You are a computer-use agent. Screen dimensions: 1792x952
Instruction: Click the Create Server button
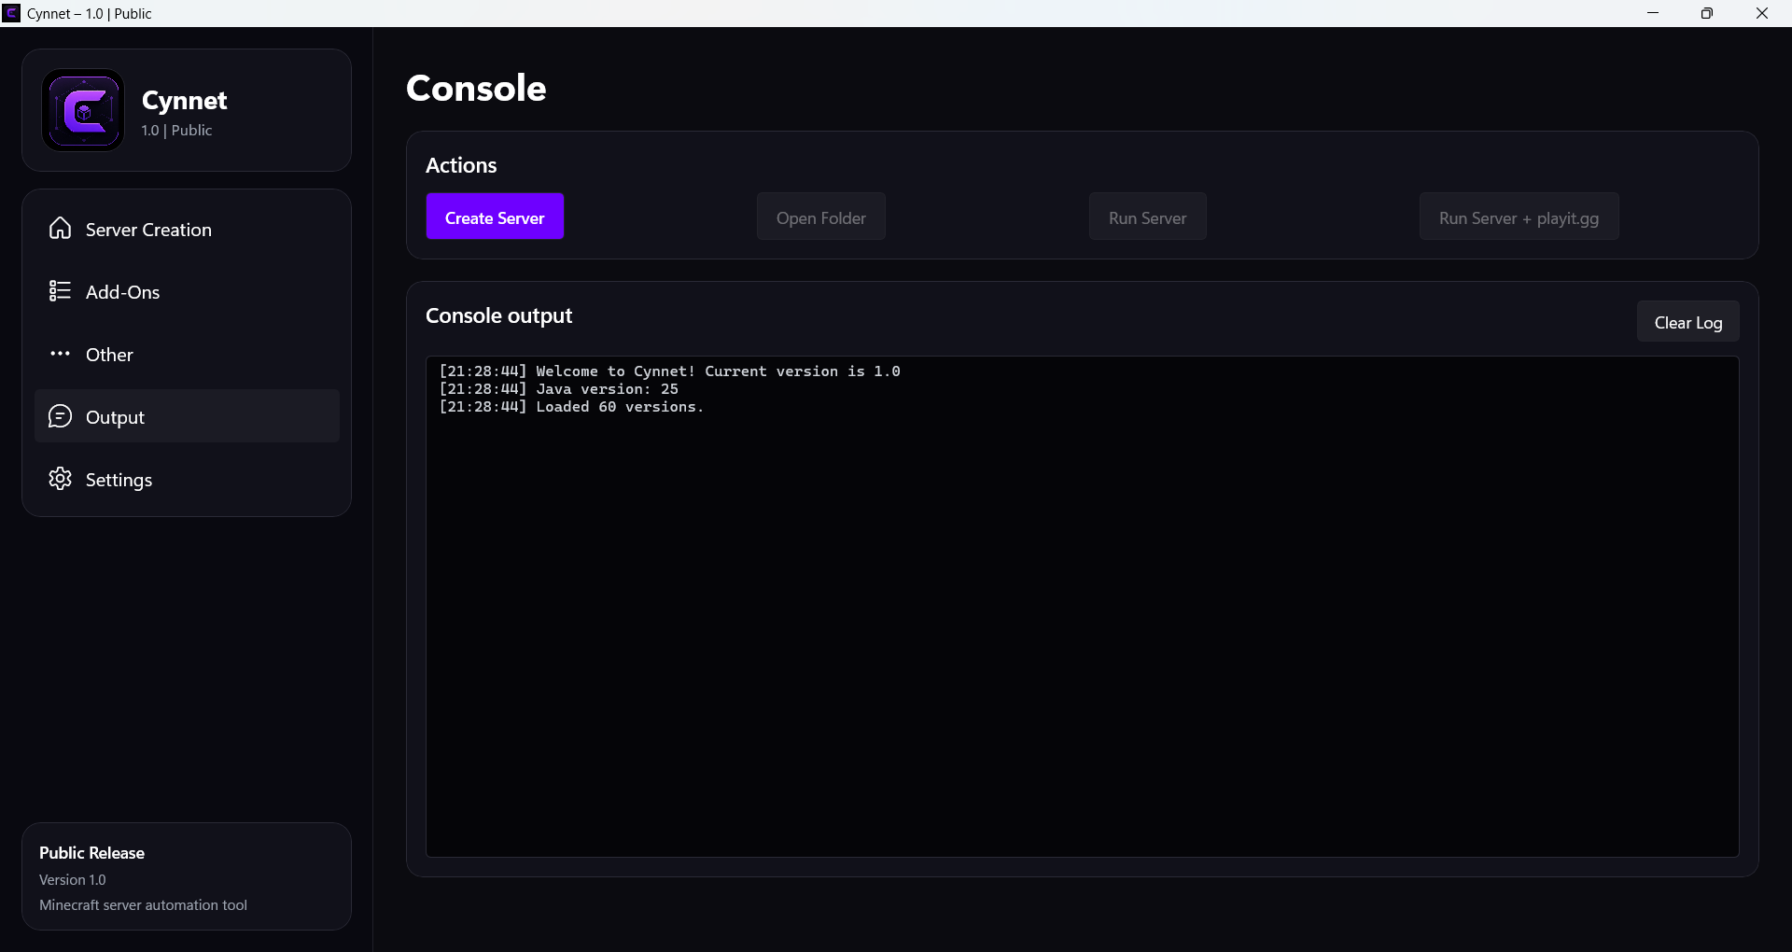point(495,217)
